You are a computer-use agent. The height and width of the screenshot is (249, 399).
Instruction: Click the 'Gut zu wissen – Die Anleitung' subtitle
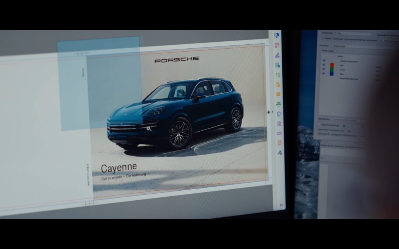coord(124,176)
